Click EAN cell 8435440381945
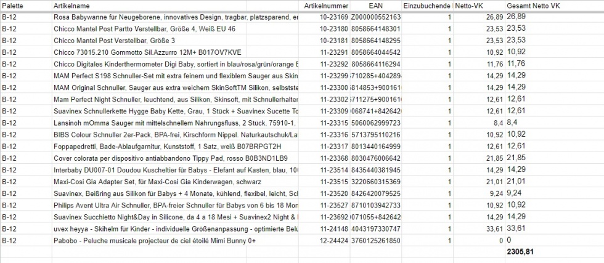The height and width of the screenshot is (263, 604). point(375,170)
